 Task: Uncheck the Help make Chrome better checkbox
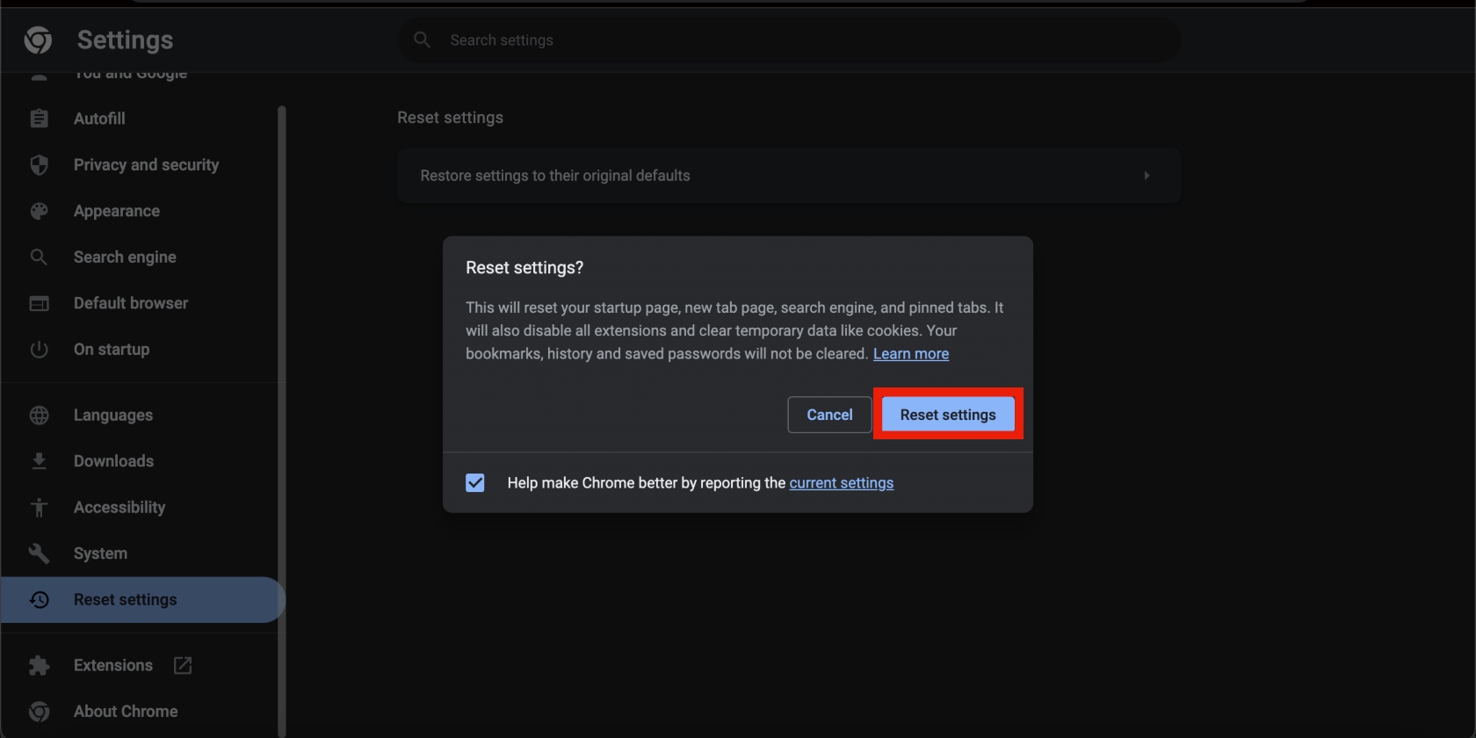coord(475,482)
